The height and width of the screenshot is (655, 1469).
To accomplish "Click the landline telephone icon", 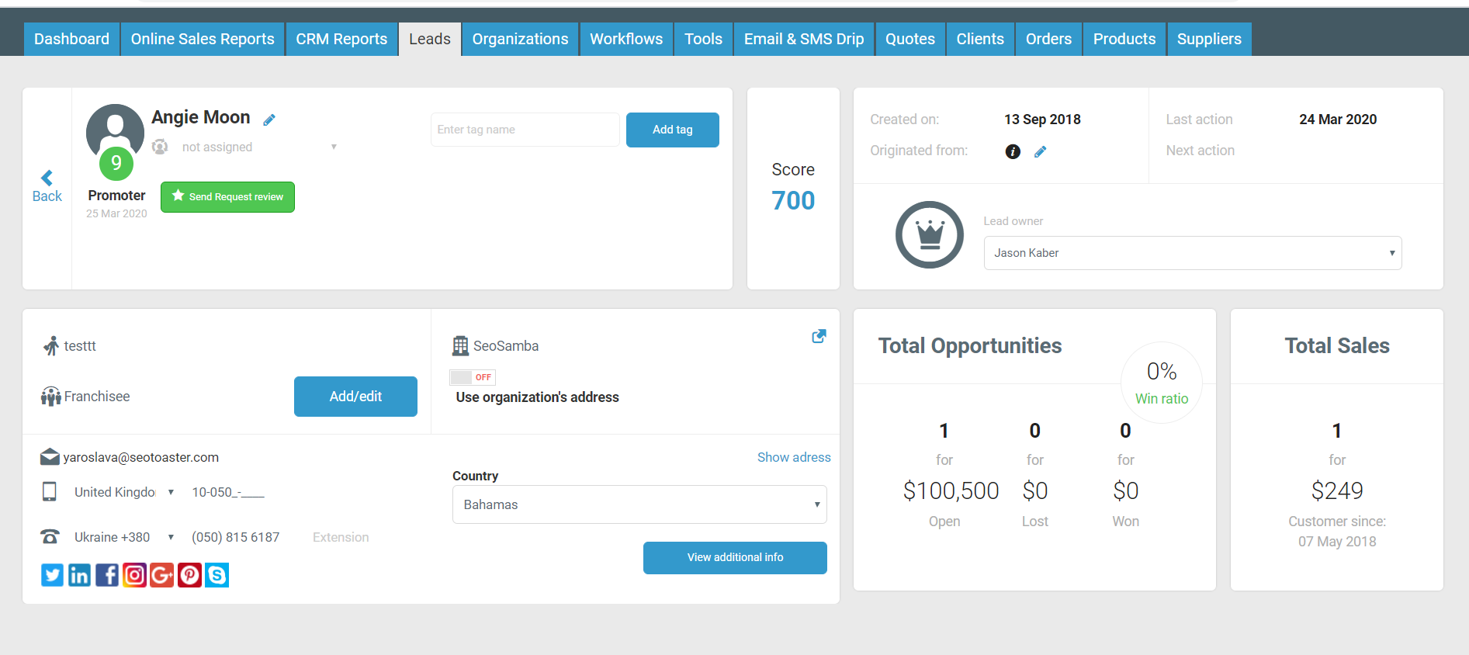I will click(50, 536).
